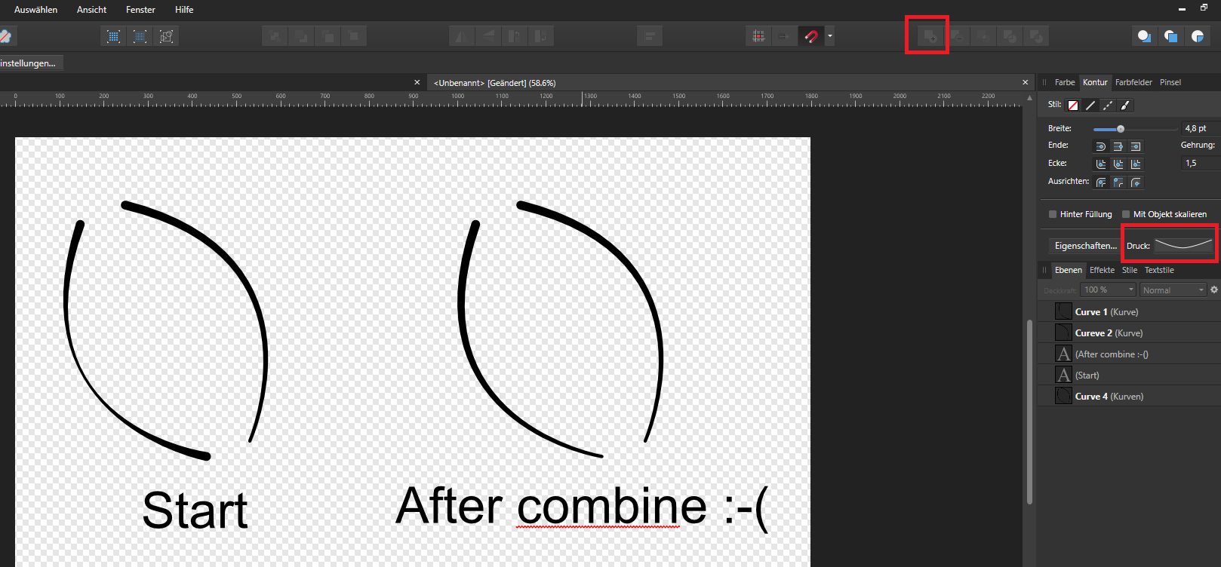Click the rotate counter-clockwise toolbar icon
The width and height of the screenshot is (1221, 567).
(515, 36)
